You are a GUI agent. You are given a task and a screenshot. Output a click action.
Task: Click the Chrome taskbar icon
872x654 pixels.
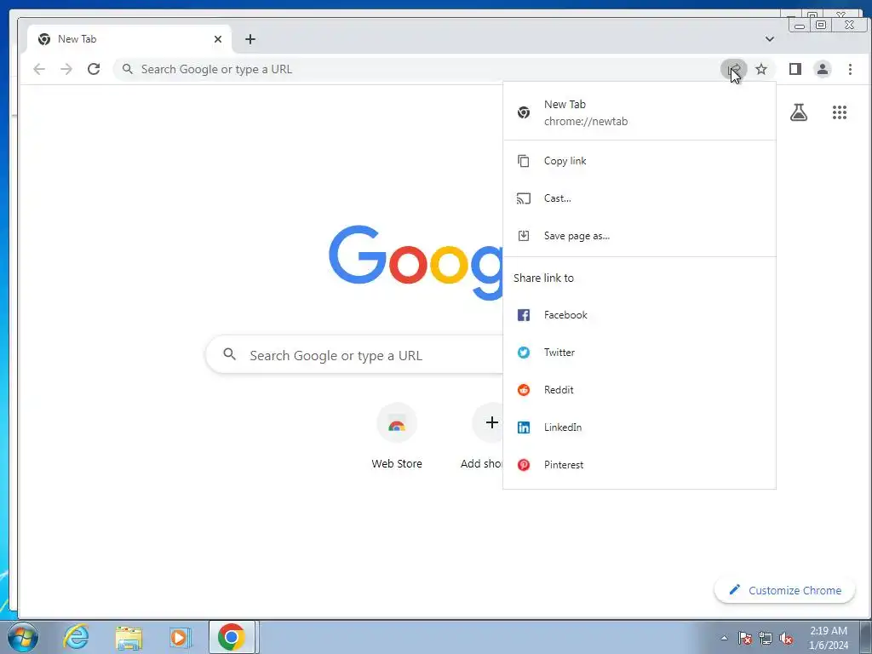tap(232, 637)
